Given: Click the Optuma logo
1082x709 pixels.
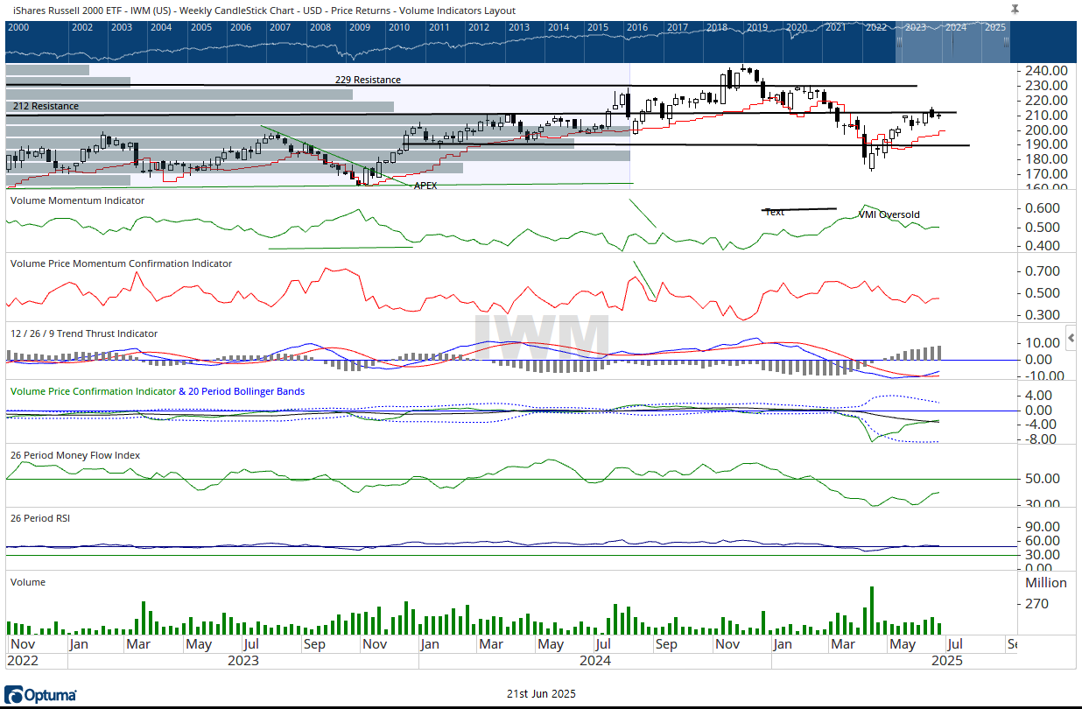Looking at the screenshot, I should [40, 696].
